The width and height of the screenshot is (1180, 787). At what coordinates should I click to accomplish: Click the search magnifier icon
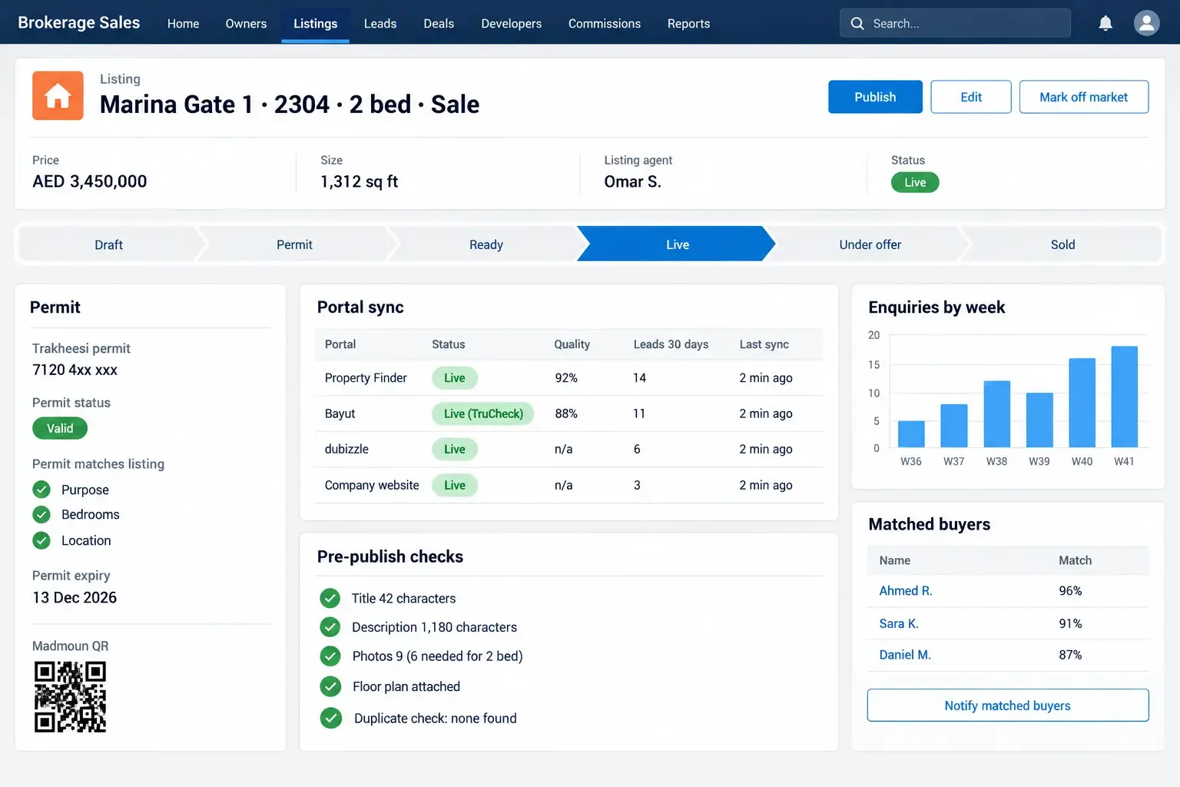[857, 24]
